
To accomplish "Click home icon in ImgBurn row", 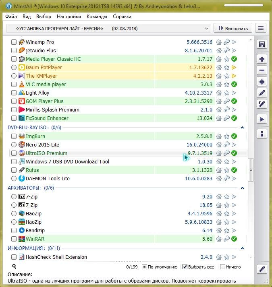I will coord(219,136).
